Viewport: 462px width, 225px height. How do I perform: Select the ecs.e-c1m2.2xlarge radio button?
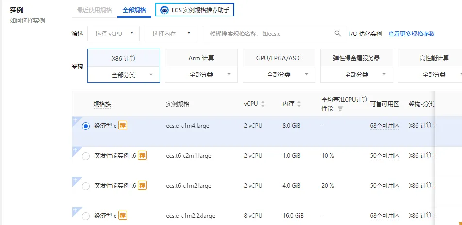(86, 216)
